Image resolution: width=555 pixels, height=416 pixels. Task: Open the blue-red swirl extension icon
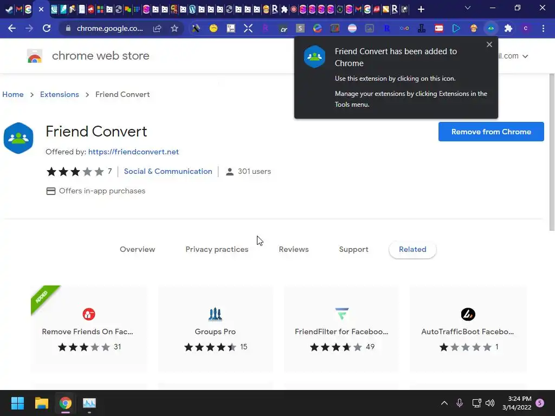point(318,28)
